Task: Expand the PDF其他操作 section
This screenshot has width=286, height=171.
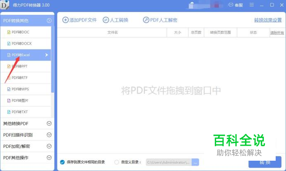Action: click(x=49, y=157)
